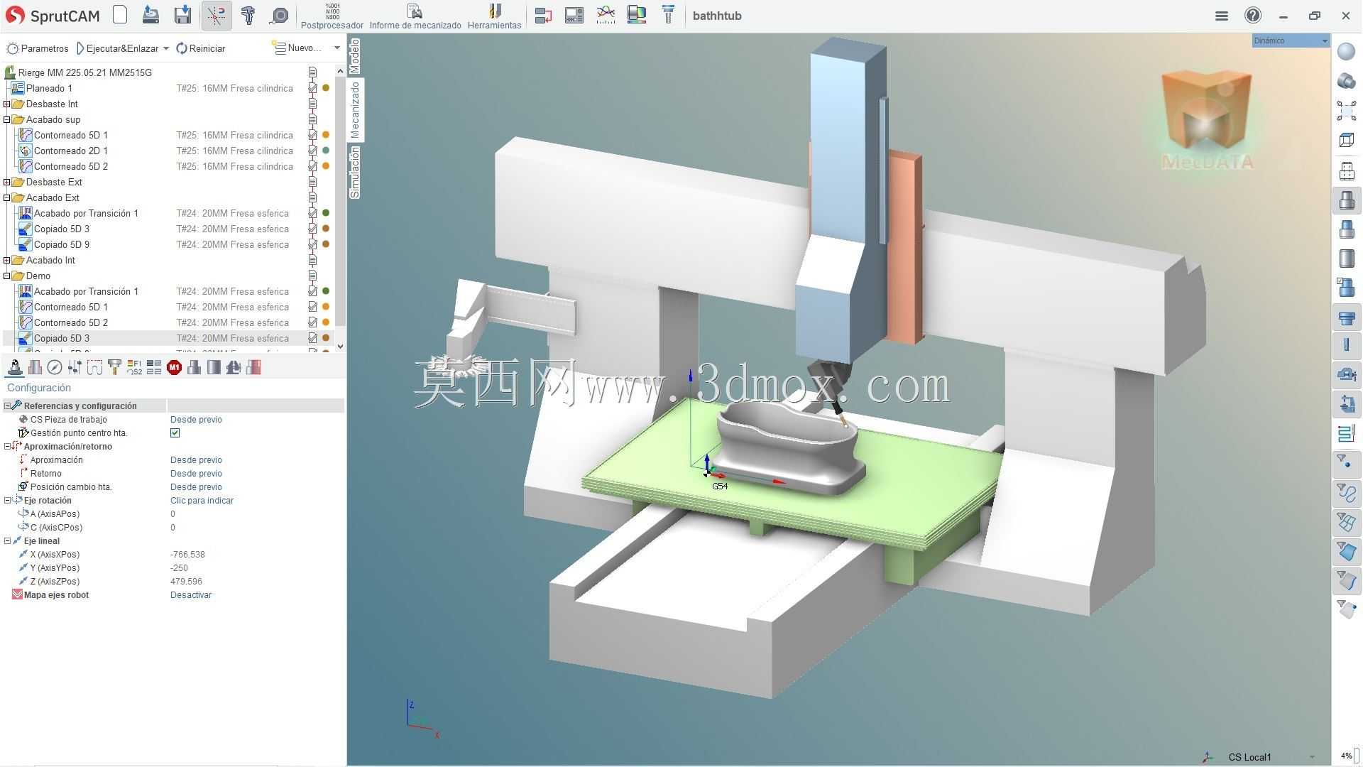Viewport: 1363px width, 767px height.
Task: Open the Ejecutar&Enlazar dropdown arrow
Action: tap(166, 48)
